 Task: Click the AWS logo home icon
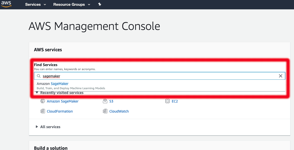pyautogui.click(x=6, y=4)
